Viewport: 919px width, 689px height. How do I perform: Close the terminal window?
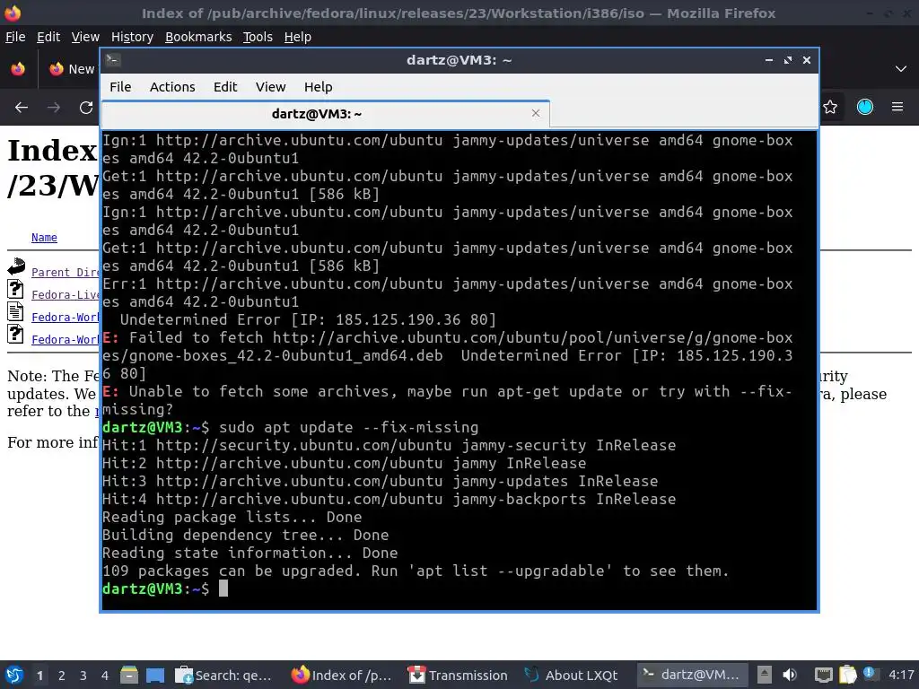pos(807,60)
